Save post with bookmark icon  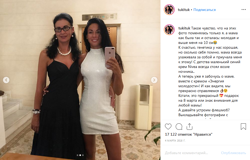pos(243,127)
